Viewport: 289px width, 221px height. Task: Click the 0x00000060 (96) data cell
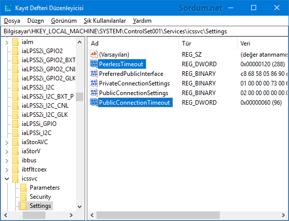coord(261,102)
